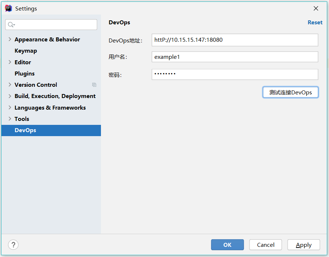Click the Cancel button
Viewport: 329px width, 257px height.
[x=266, y=245]
